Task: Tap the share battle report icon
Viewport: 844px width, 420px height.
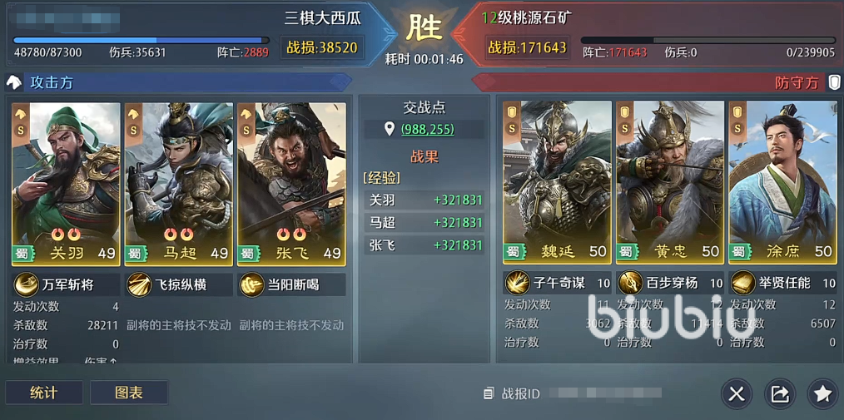Action: coord(779,394)
